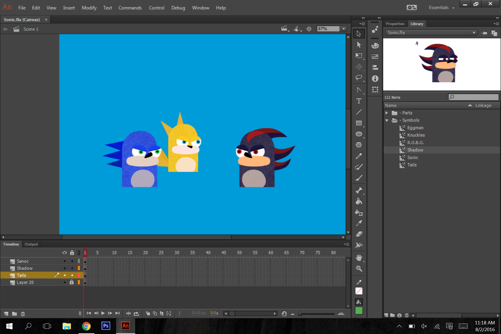Open the Color palette panel icon
Screen dimensions: 501x334
[x=375, y=46]
